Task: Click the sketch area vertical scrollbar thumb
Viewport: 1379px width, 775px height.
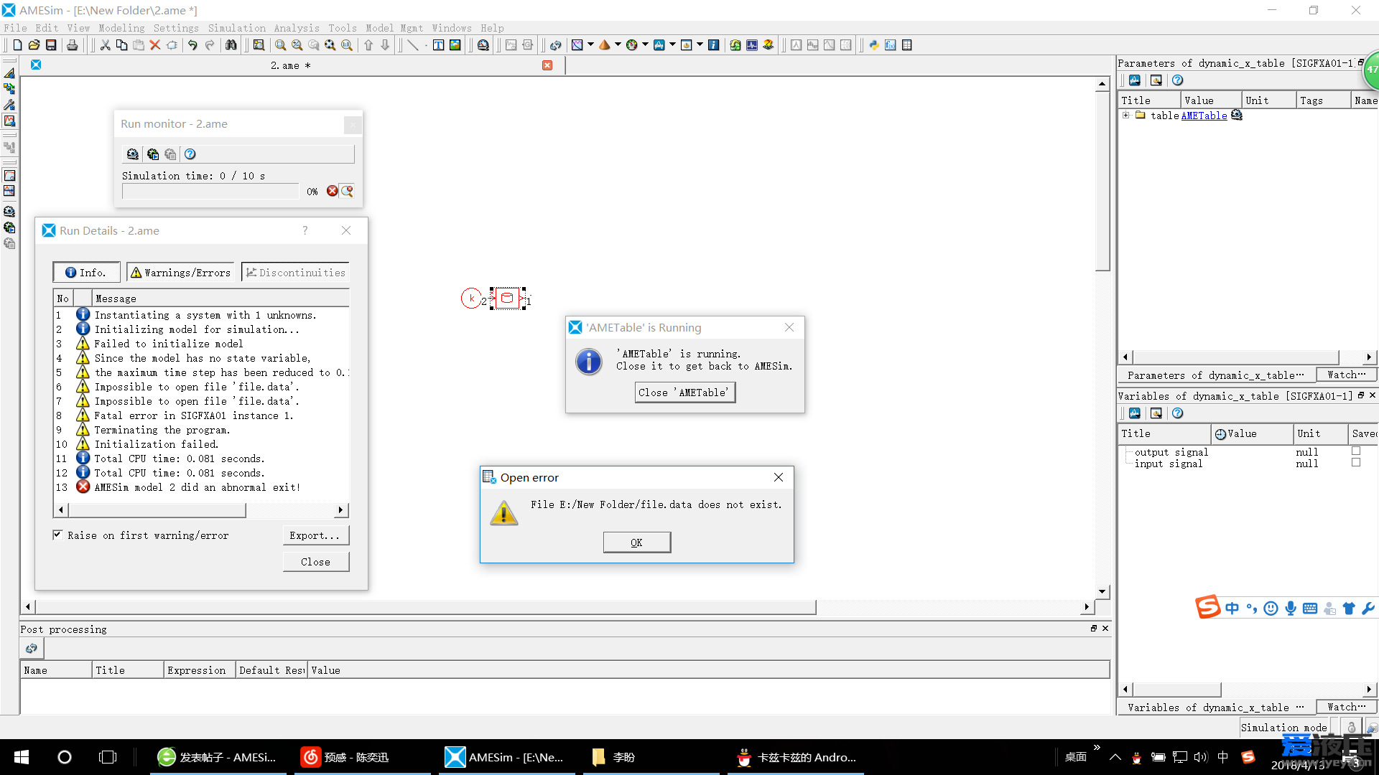Action: 1102,179
